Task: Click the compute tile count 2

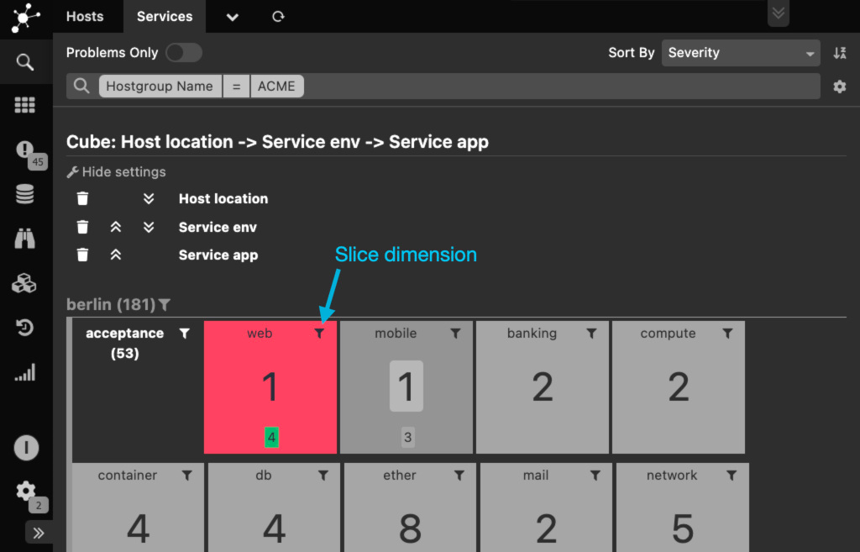Action: tap(679, 386)
